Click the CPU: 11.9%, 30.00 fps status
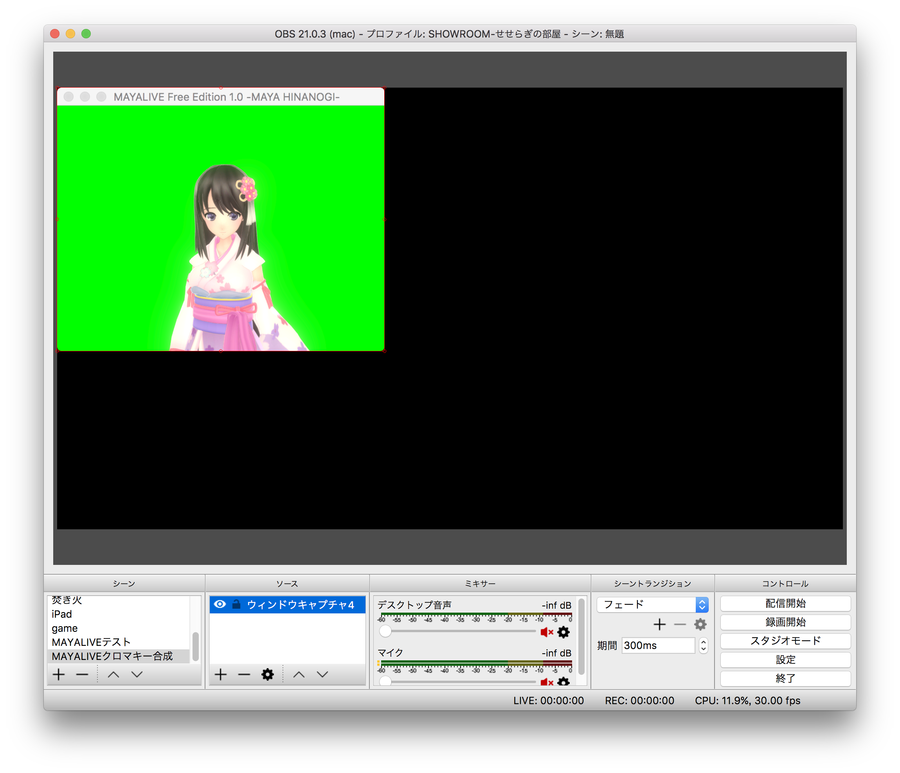Viewport: 900px width, 773px height. 747,701
